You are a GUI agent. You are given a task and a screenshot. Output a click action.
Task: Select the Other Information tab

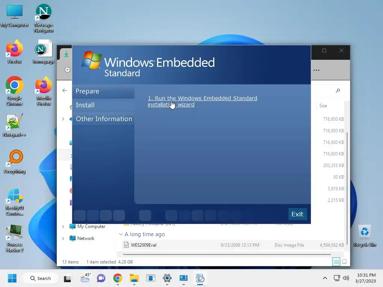click(x=103, y=119)
